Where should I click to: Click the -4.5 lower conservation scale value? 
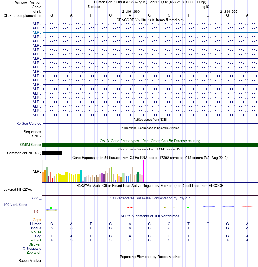click(x=35, y=212)
